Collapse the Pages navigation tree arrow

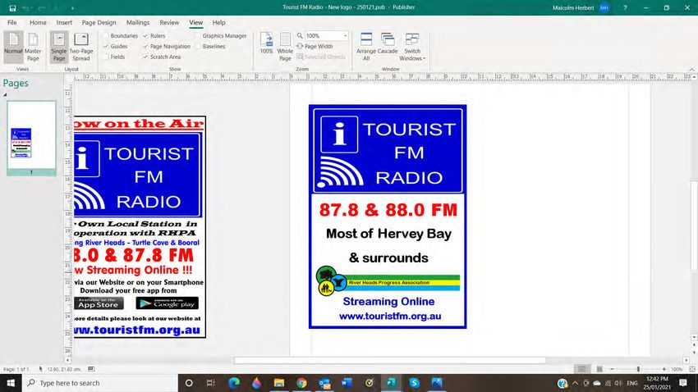[x=6, y=94]
